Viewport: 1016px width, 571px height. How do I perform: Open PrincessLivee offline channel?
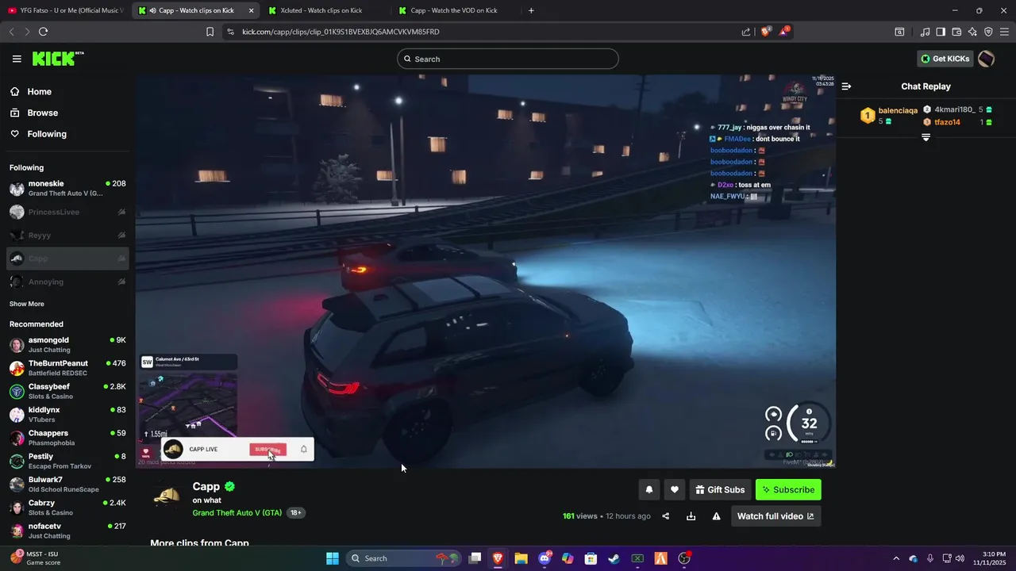(x=67, y=212)
